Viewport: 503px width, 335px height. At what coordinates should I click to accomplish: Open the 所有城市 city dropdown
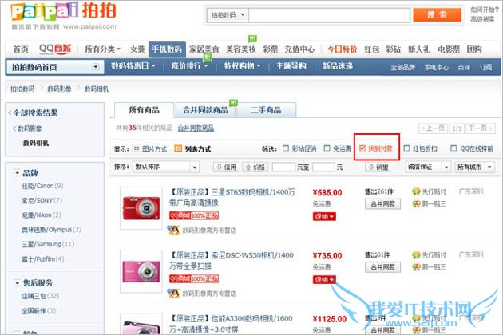474,167
